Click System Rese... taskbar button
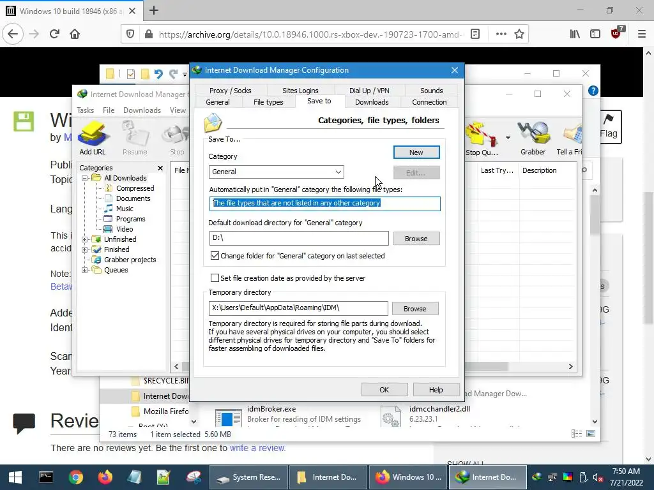Image resolution: width=654 pixels, height=490 pixels. point(248,477)
